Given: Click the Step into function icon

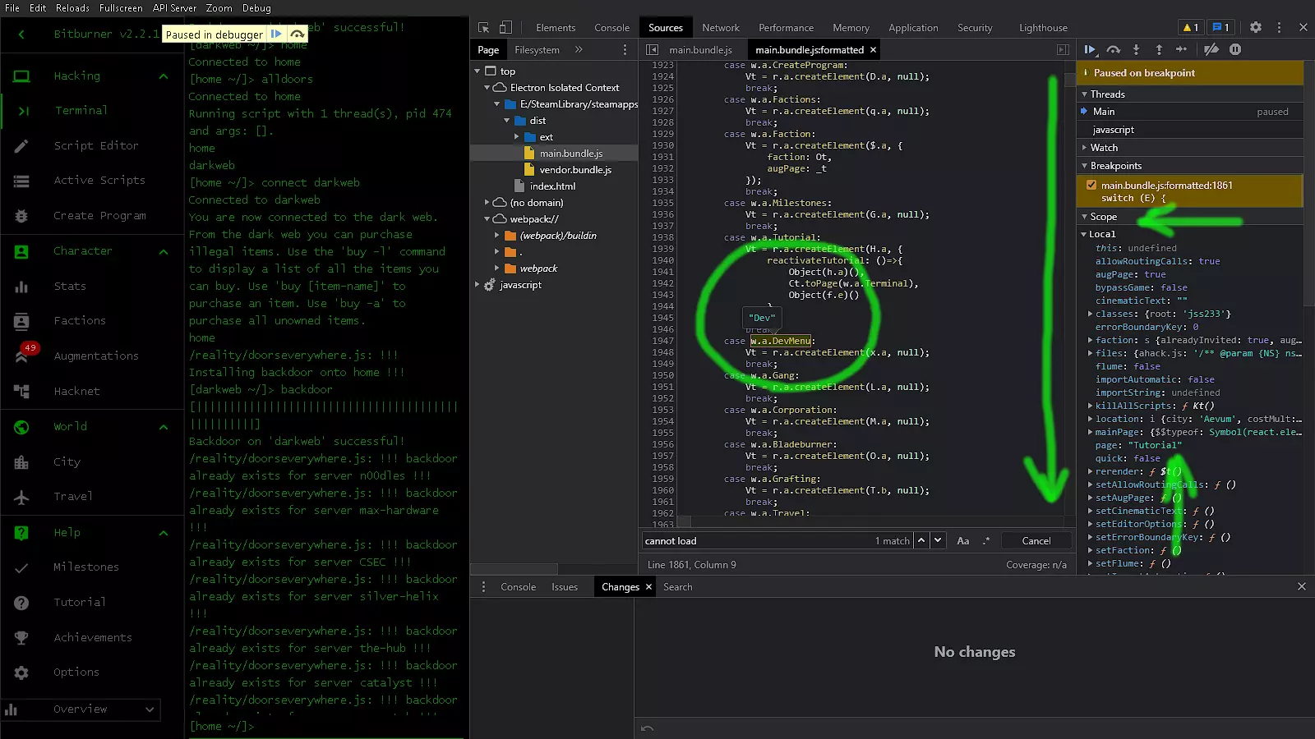Looking at the screenshot, I should 1136,50.
